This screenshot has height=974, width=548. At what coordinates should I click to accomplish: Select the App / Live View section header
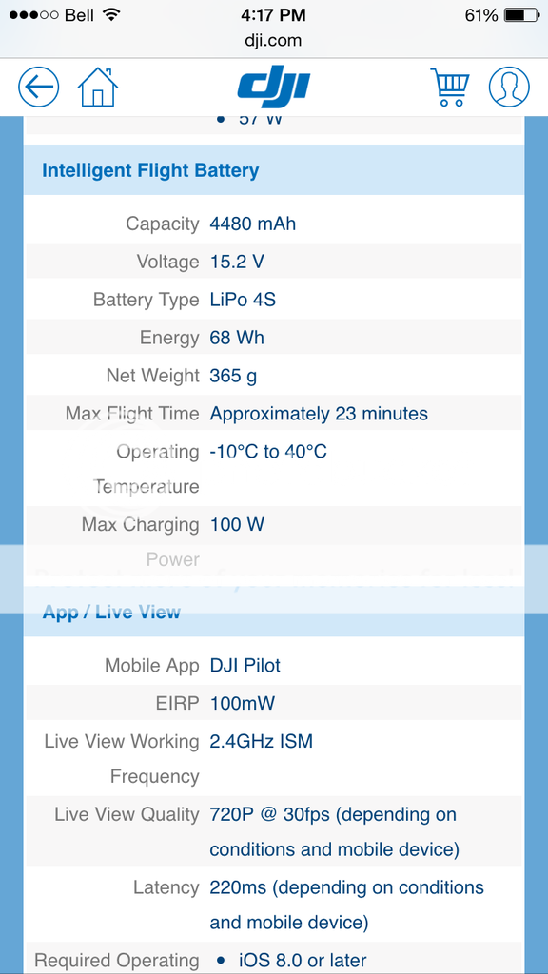point(273,612)
